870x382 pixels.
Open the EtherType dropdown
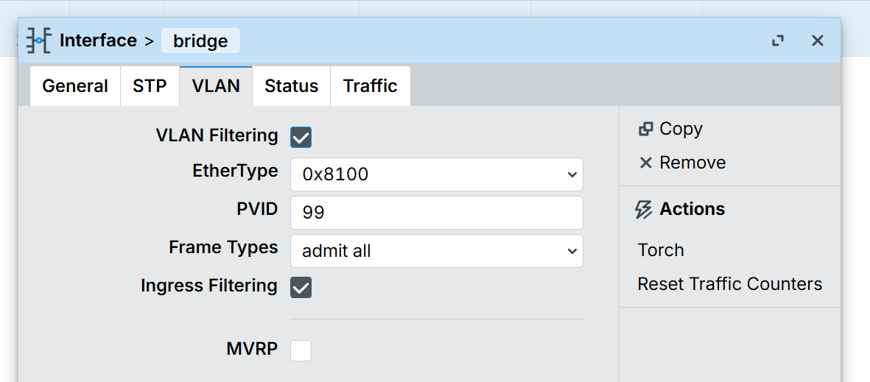(x=436, y=174)
